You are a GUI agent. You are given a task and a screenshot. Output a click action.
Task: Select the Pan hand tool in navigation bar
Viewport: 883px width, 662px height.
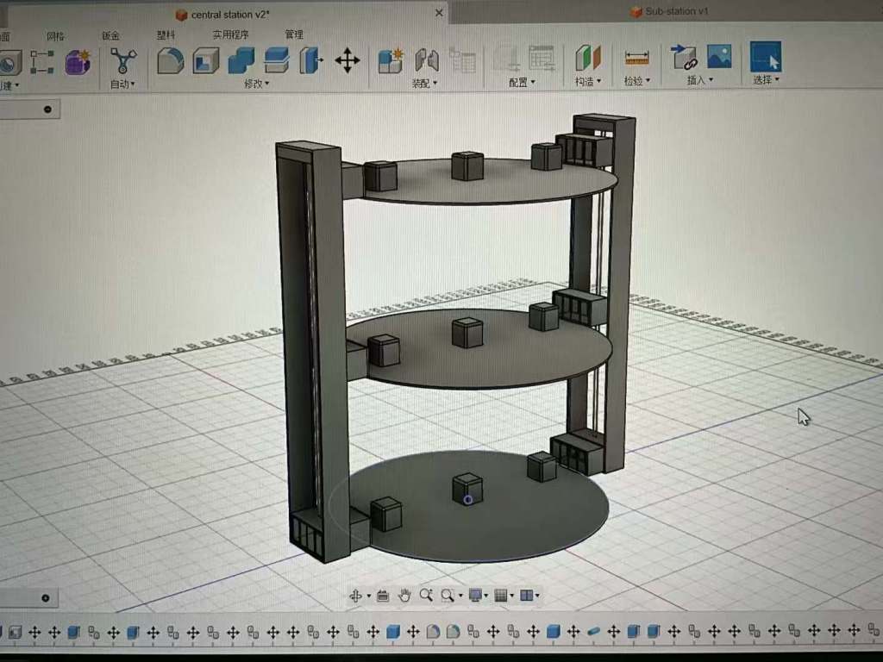click(404, 596)
